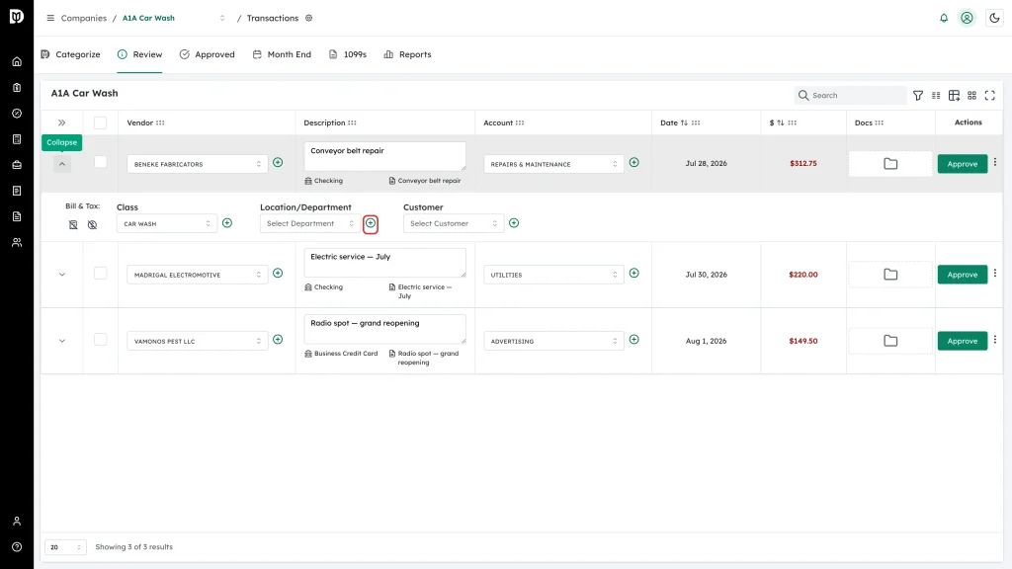Toggle the non-billable icon under Bill & Tax
Image resolution: width=1012 pixels, height=569 pixels.
tap(73, 224)
